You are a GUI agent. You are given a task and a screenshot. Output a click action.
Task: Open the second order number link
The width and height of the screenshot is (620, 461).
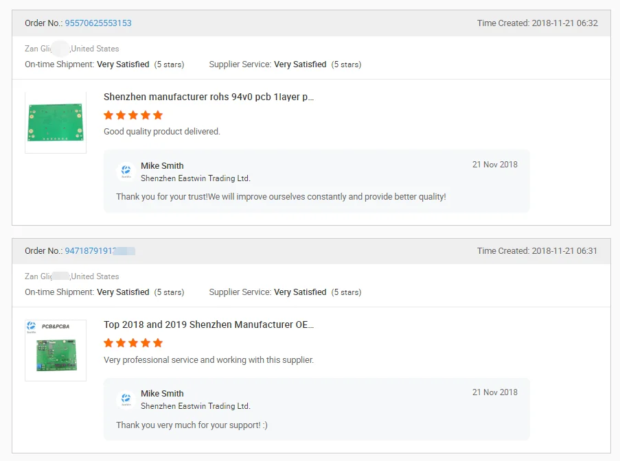click(x=100, y=251)
